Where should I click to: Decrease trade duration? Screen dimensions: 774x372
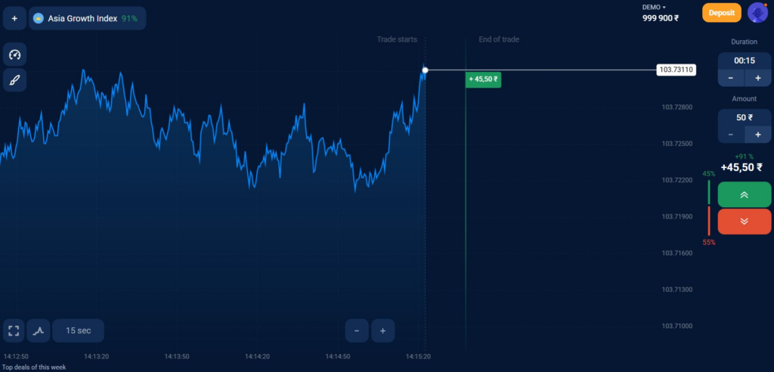(x=731, y=78)
